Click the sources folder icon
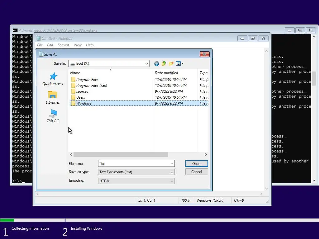This screenshot has height=239, width=319. point(73,91)
